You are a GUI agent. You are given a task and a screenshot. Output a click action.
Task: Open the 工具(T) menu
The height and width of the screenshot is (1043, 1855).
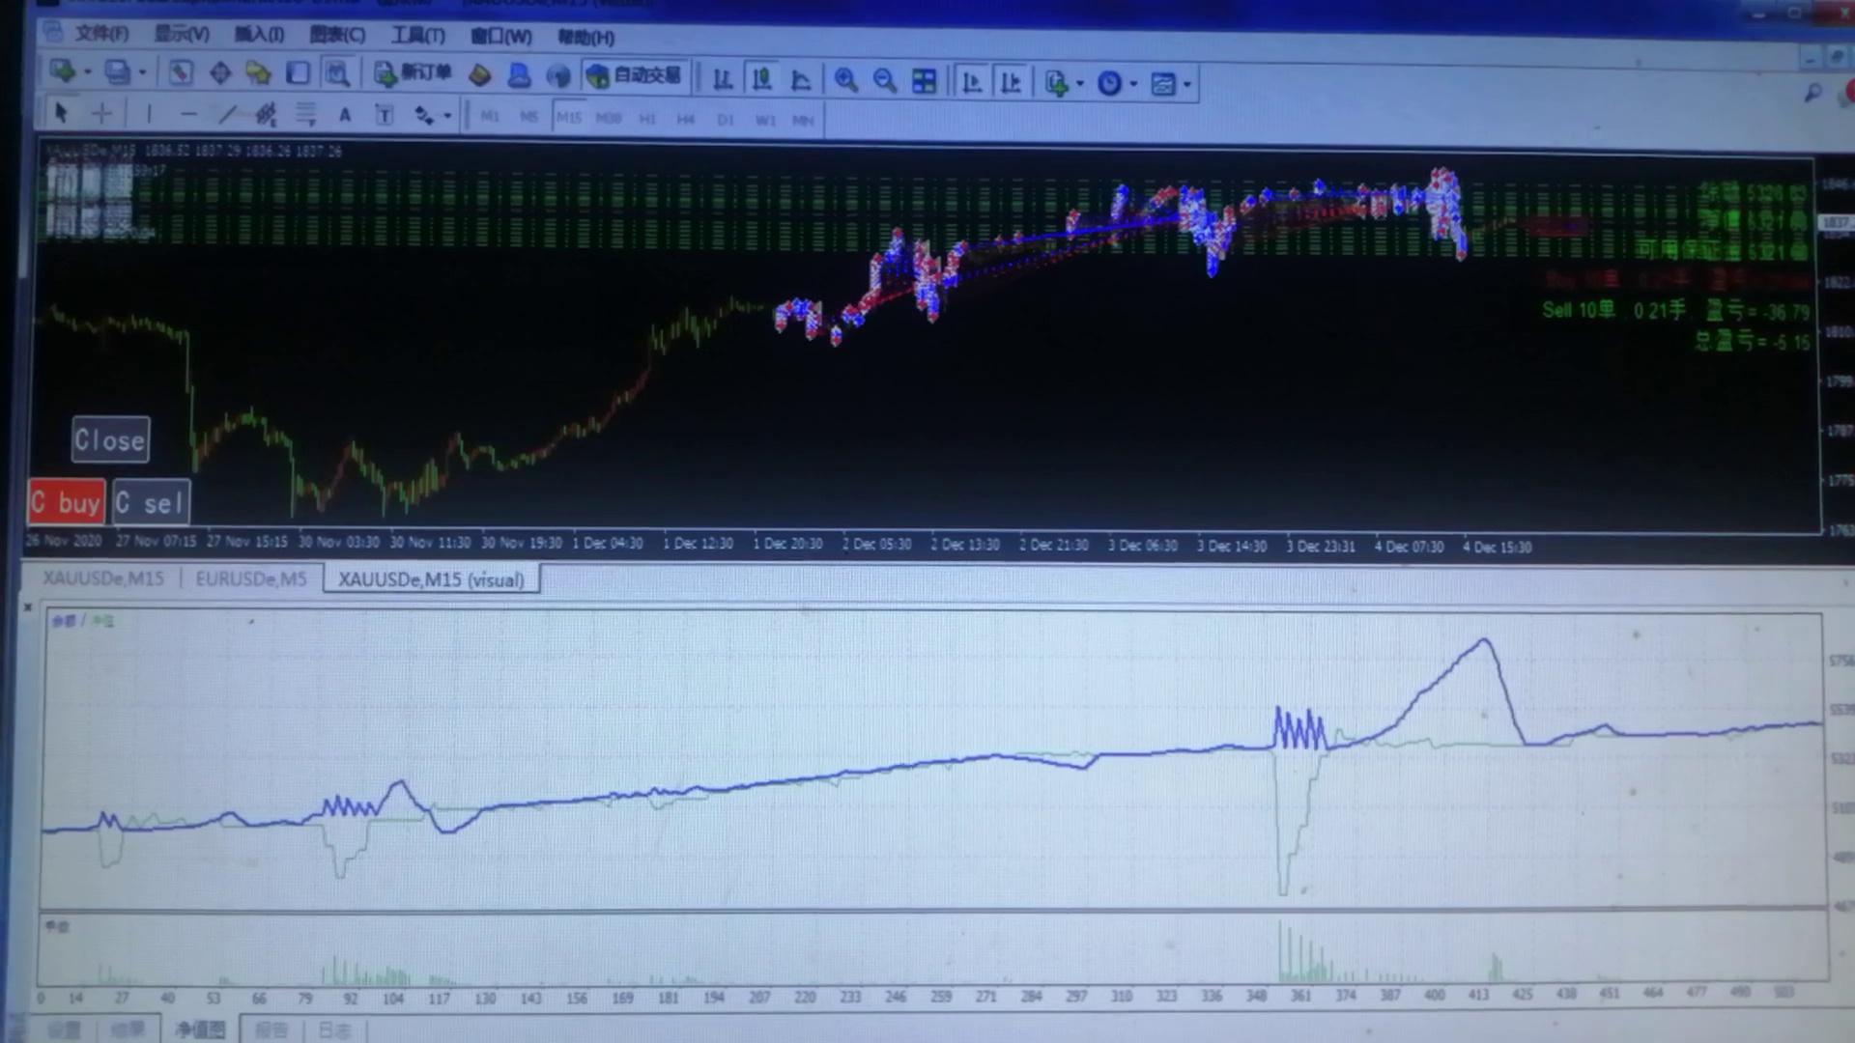[x=417, y=36]
